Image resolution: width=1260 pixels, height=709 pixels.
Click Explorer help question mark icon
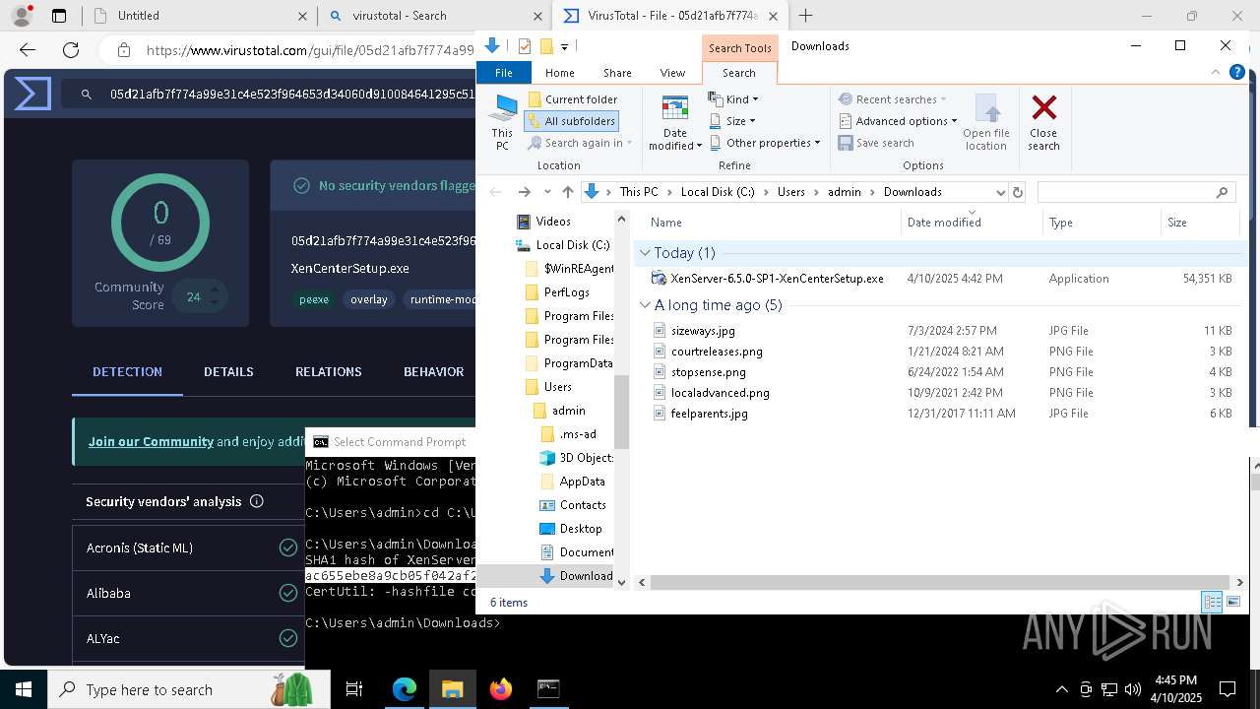[1238, 72]
